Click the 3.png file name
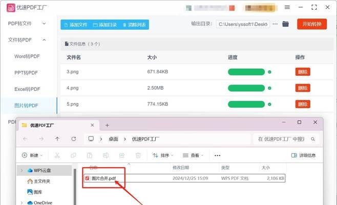 pyautogui.click(x=72, y=72)
